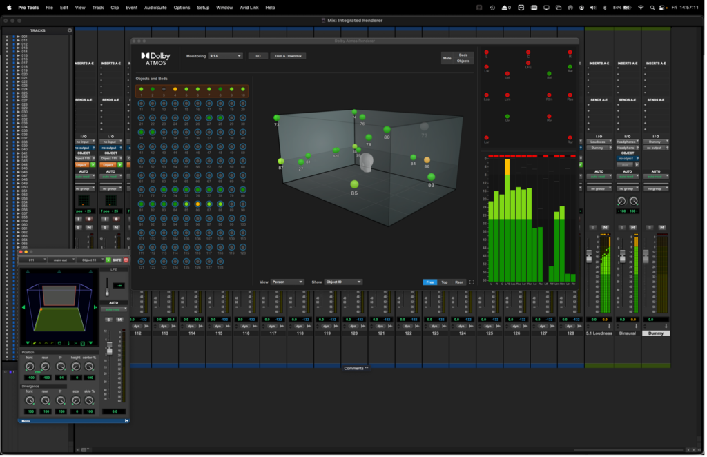
Task: Click the LFE speaker indicator
Action: pyautogui.click(x=528, y=63)
